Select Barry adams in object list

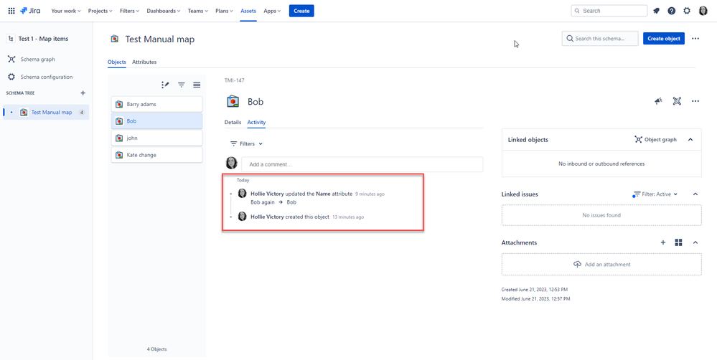tap(157, 104)
